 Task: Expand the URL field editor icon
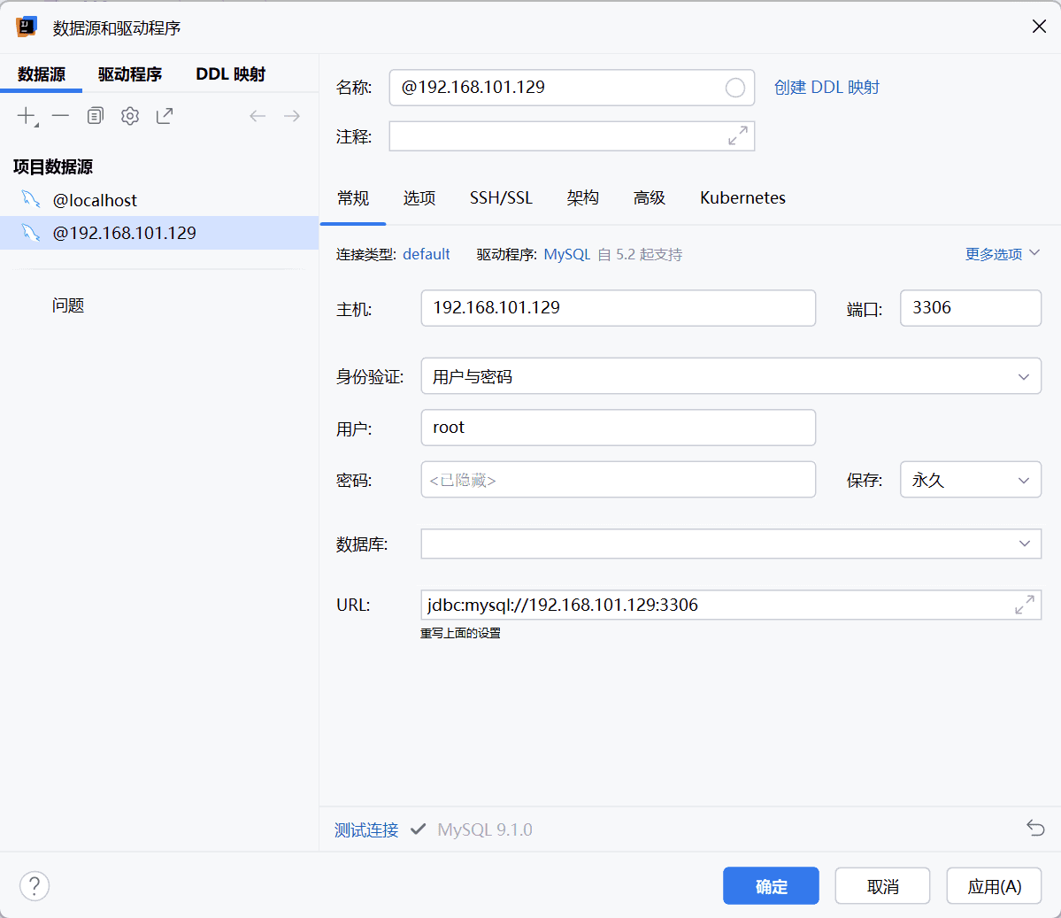(1024, 606)
